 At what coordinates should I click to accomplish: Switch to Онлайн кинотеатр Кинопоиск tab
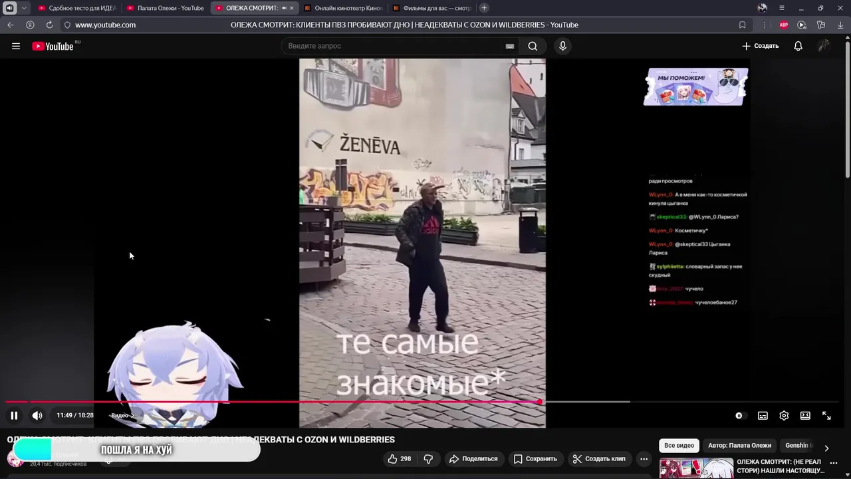343,8
